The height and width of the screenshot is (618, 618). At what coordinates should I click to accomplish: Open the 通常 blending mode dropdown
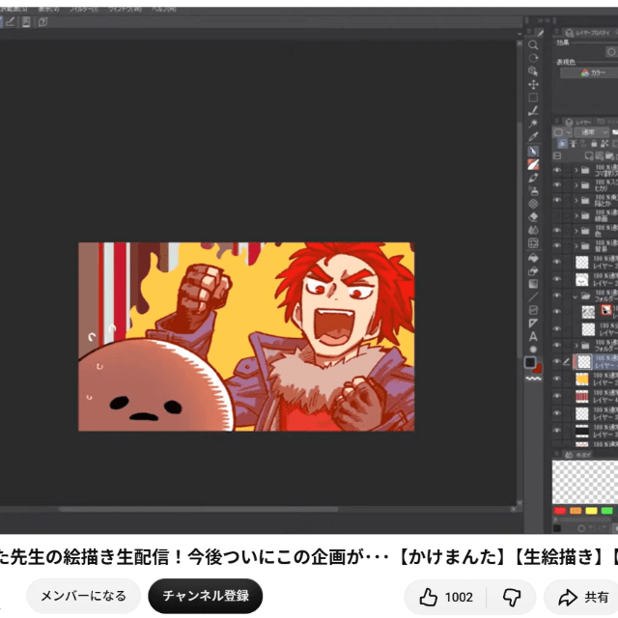[x=592, y=132]
